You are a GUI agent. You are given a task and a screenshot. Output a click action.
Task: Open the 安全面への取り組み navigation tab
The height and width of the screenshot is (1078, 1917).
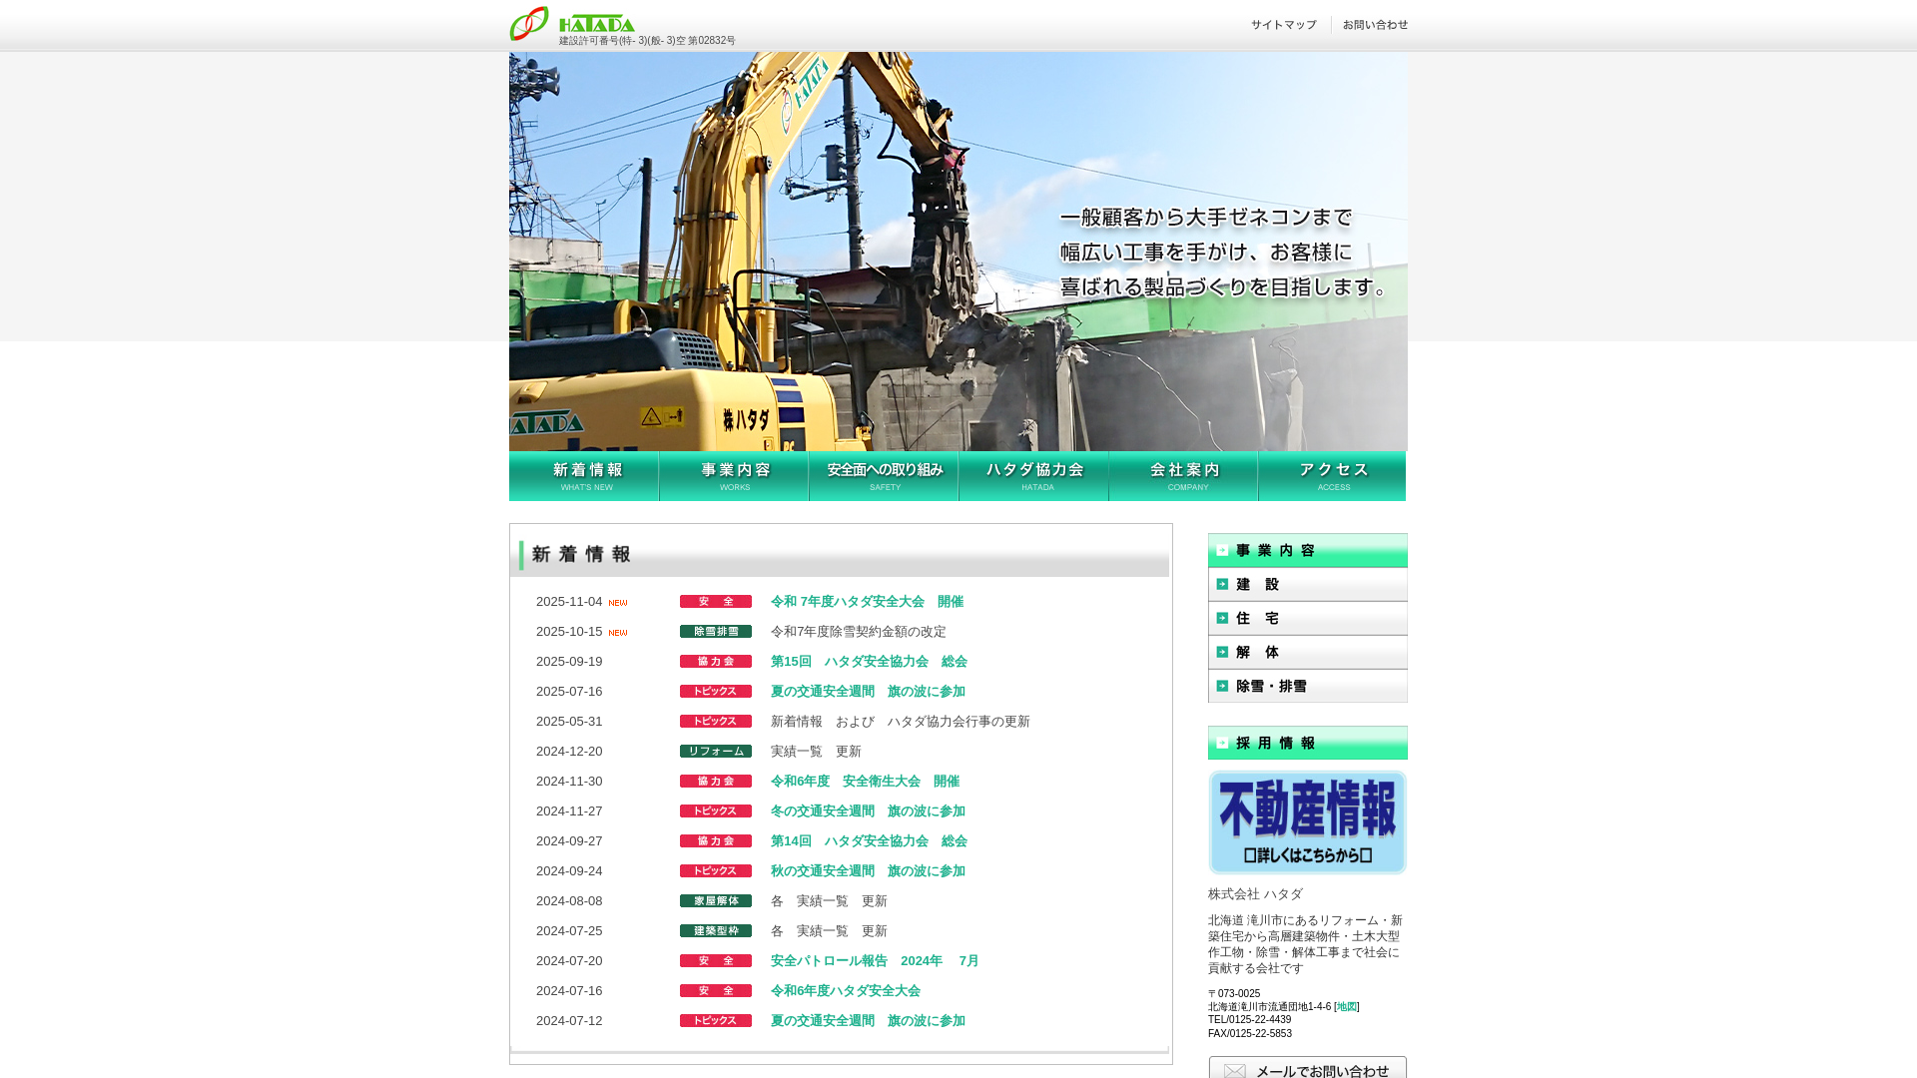[x=884, y=476]
